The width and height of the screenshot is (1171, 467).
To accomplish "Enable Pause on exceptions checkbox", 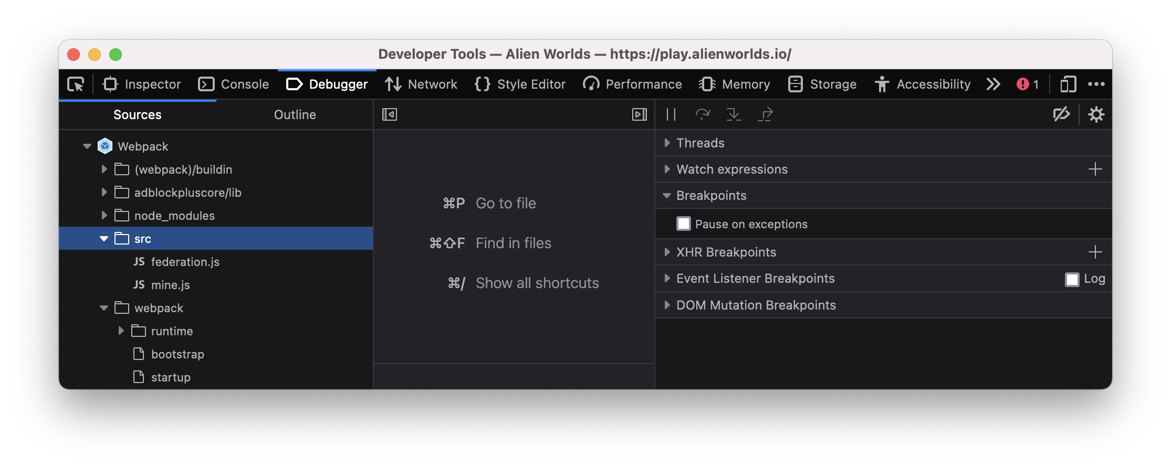I will 684,224.
